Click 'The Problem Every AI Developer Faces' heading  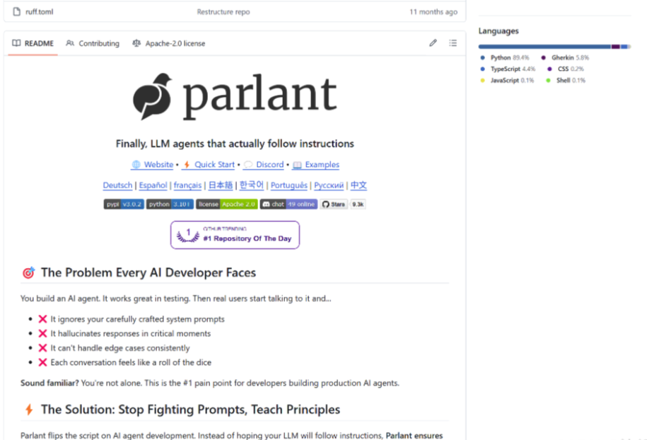point(148,272)
